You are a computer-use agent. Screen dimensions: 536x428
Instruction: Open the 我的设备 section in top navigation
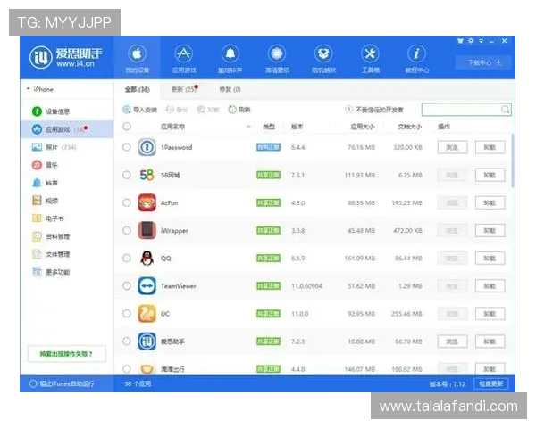137,58
